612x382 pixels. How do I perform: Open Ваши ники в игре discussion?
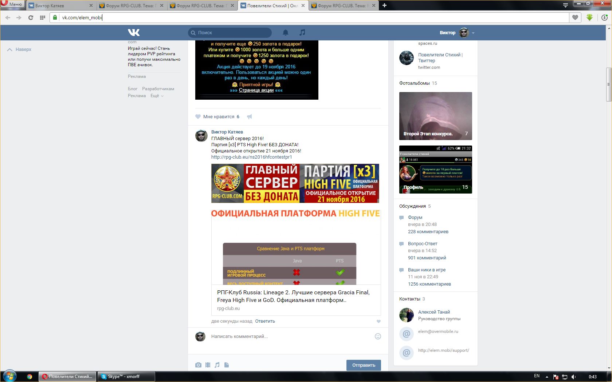[x=427, y=270]
